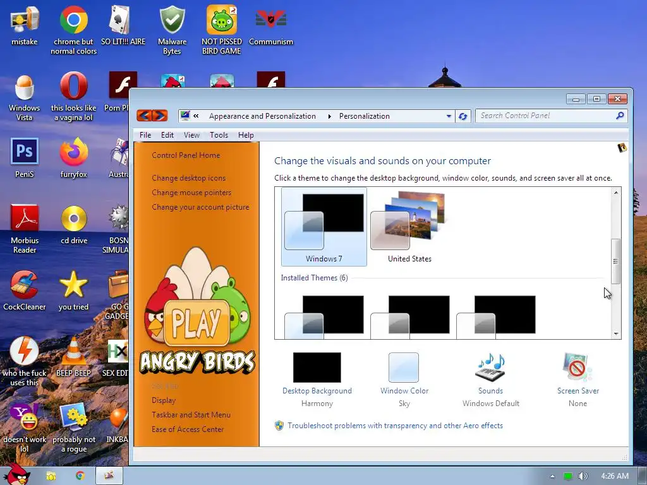Click Appearance and Personalization breadcrumb
The width and height of the screenshot is (647, 485).
[262, 116]
